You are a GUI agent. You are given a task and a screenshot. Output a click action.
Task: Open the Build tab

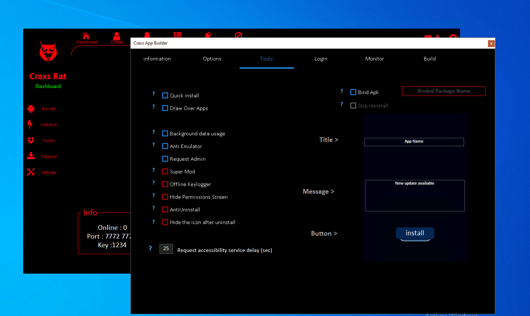(430, 59)
